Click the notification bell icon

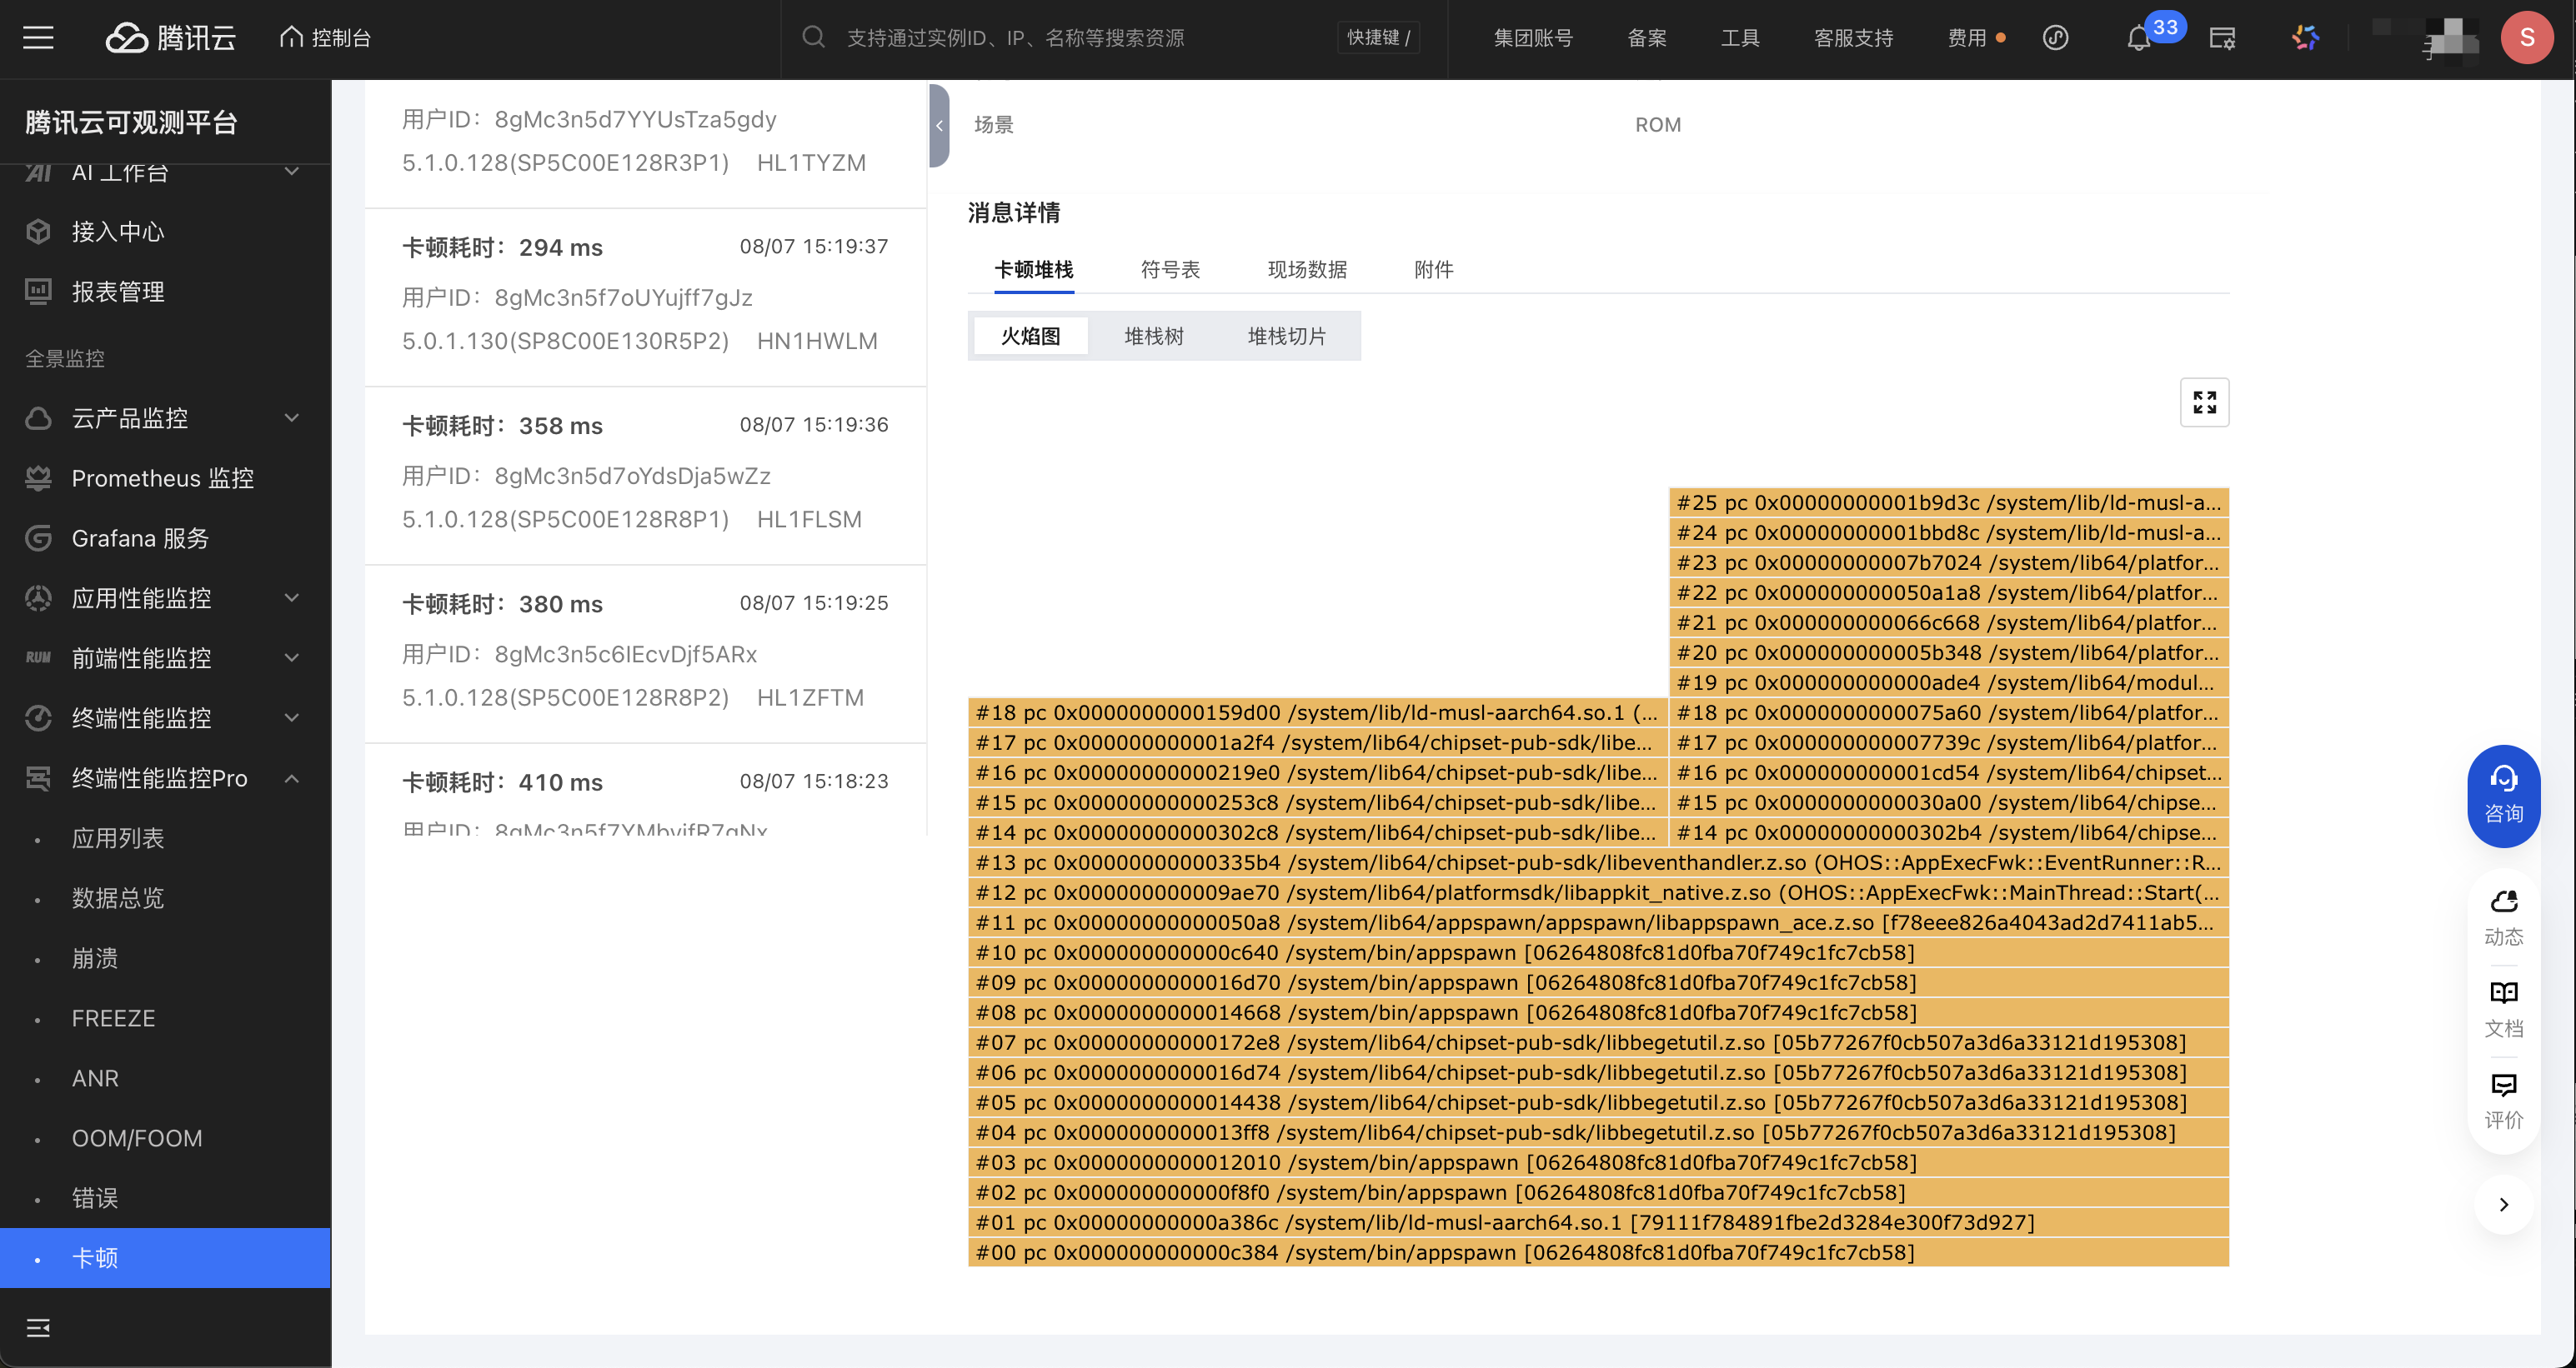pos(2138,39)
